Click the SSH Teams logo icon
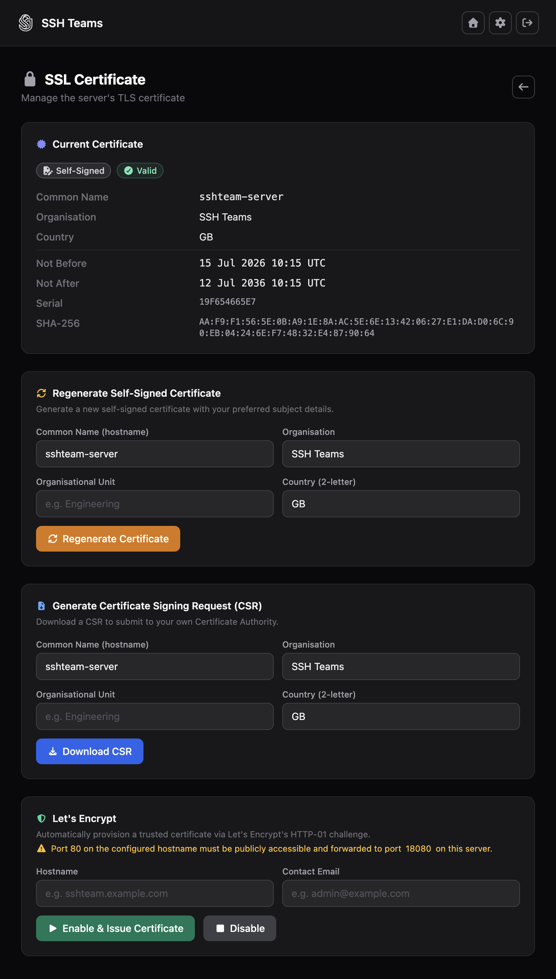This screenshot has height=979, width=556. [26, 23]
